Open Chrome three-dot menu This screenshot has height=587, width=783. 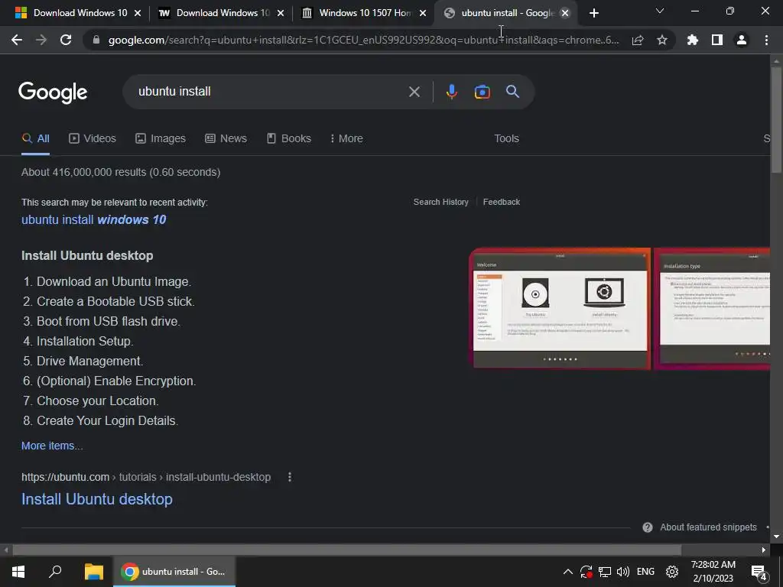point(766,40)
